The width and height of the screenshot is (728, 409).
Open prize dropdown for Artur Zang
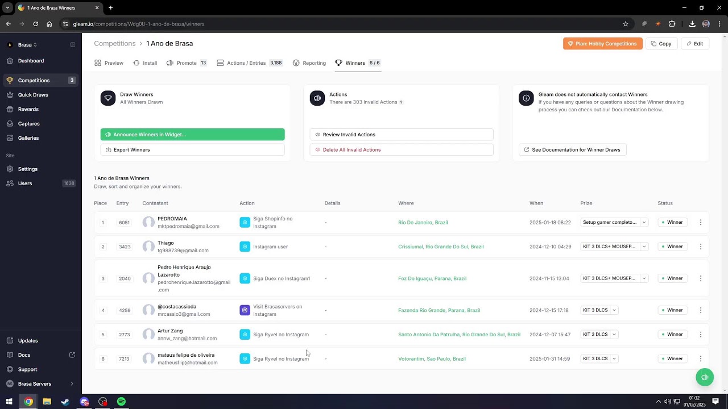pyautogui.click(x=614, y=335)
